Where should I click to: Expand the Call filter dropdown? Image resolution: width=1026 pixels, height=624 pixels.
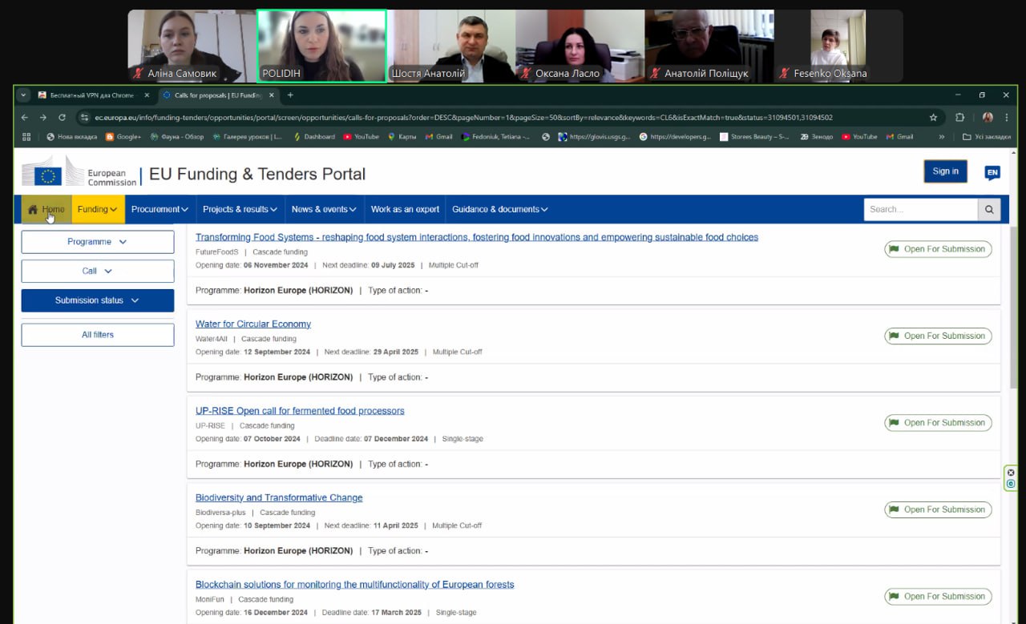pos(98,271)
